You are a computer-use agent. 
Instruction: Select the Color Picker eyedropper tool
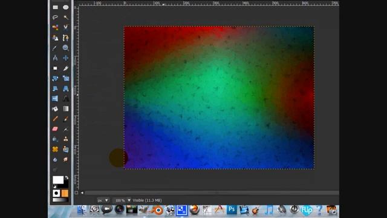click(x=55, y=48)
